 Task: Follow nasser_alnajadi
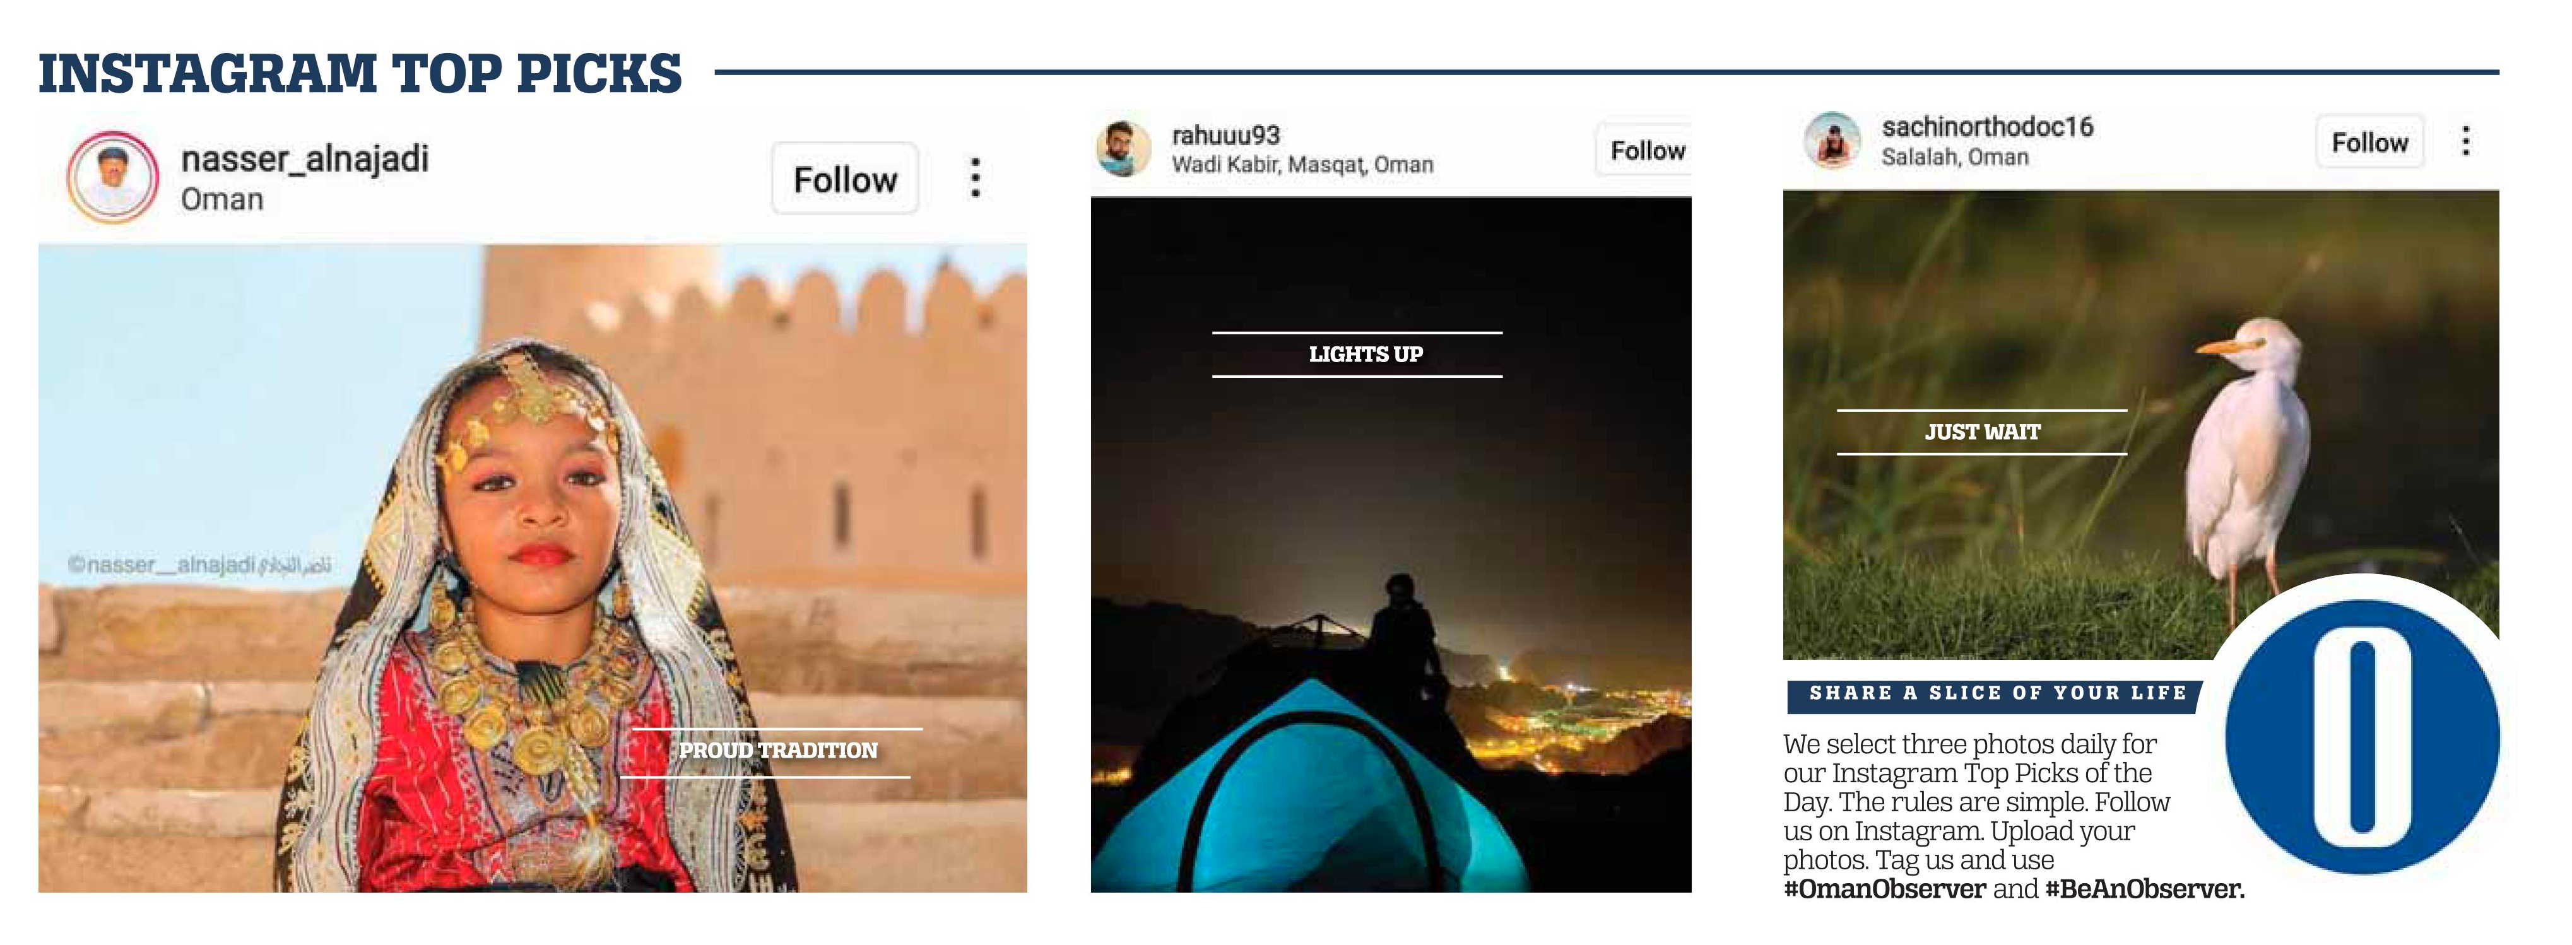click(x=845, y=179)
